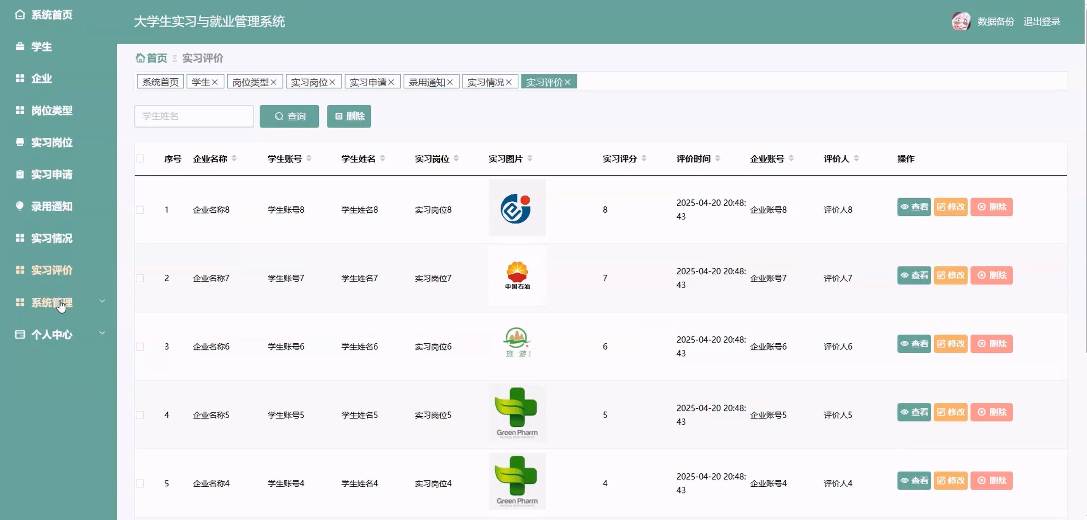Click 修改 button for 企业名称7 row
Screen dimensions: 1087x520
(x=950, y=276)
